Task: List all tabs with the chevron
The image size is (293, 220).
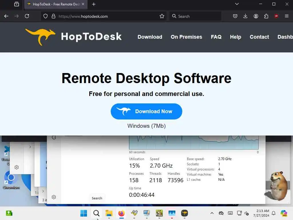Action: pyautogui.click(x=237, y=4)
